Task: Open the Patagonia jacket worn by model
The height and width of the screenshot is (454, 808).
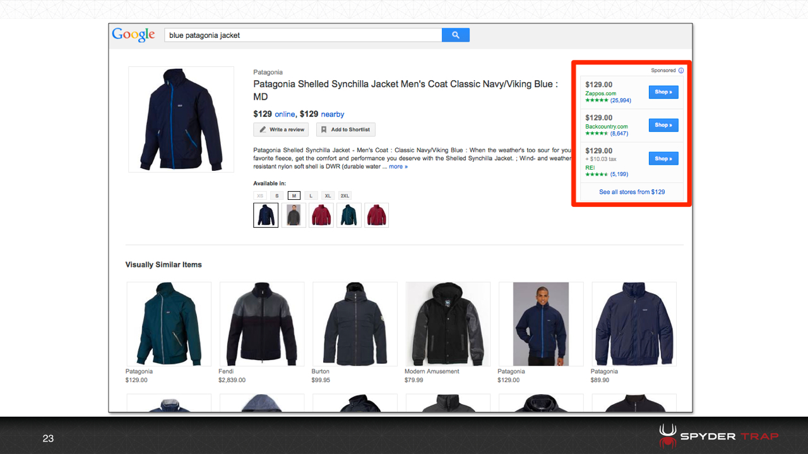Action: [x=541, y=324]
